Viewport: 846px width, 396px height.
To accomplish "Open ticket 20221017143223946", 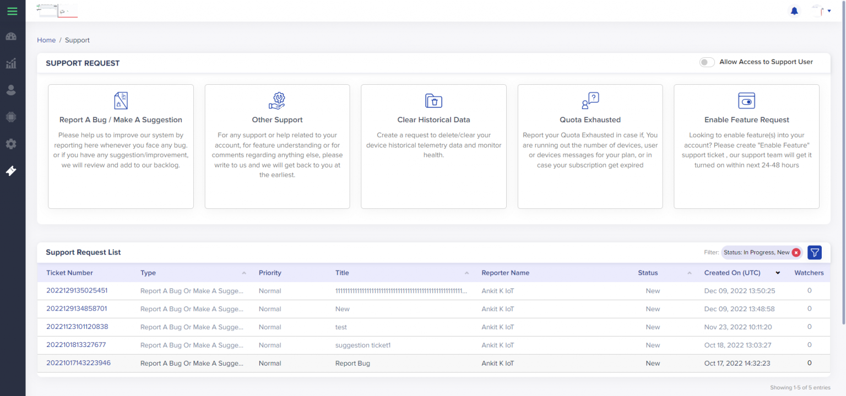I will 78,363.
